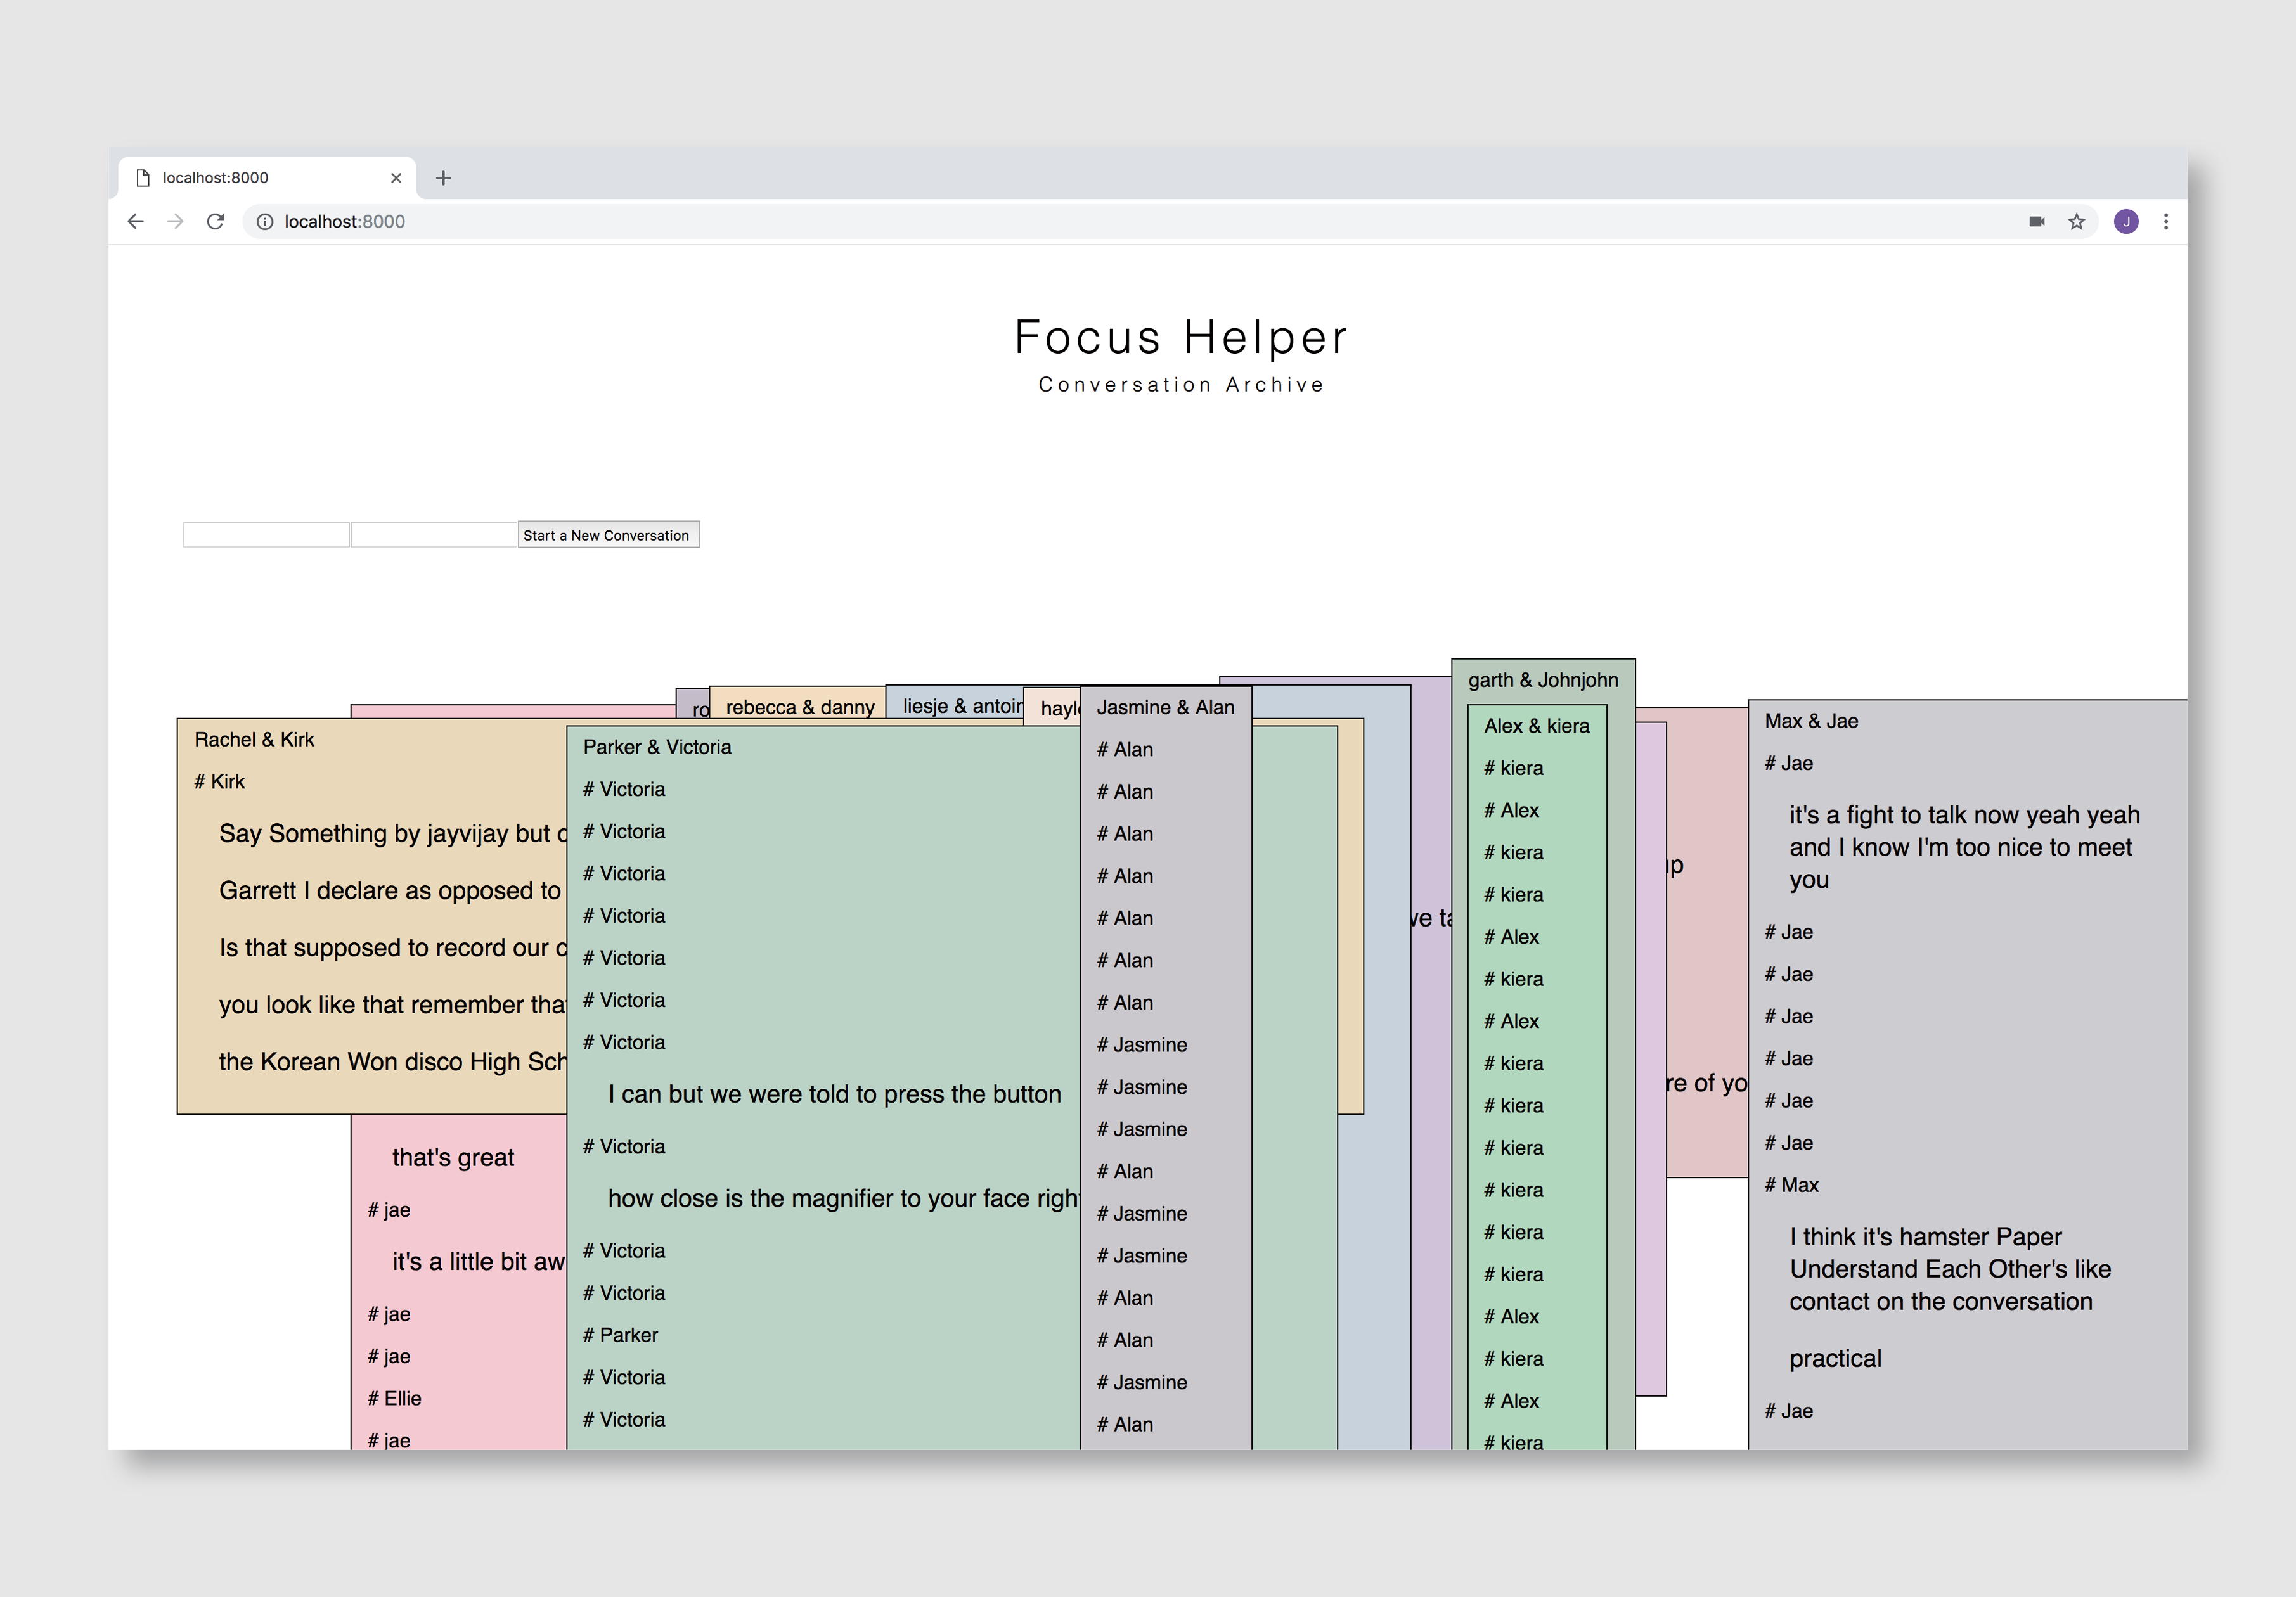
Task: Click the # Max speaker label
Action: [x=1791, y=1185]
